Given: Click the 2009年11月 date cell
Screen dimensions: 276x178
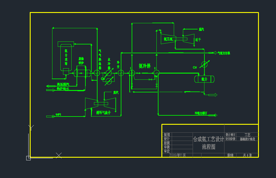Looking at the screenshot, I should click(178, 155).
